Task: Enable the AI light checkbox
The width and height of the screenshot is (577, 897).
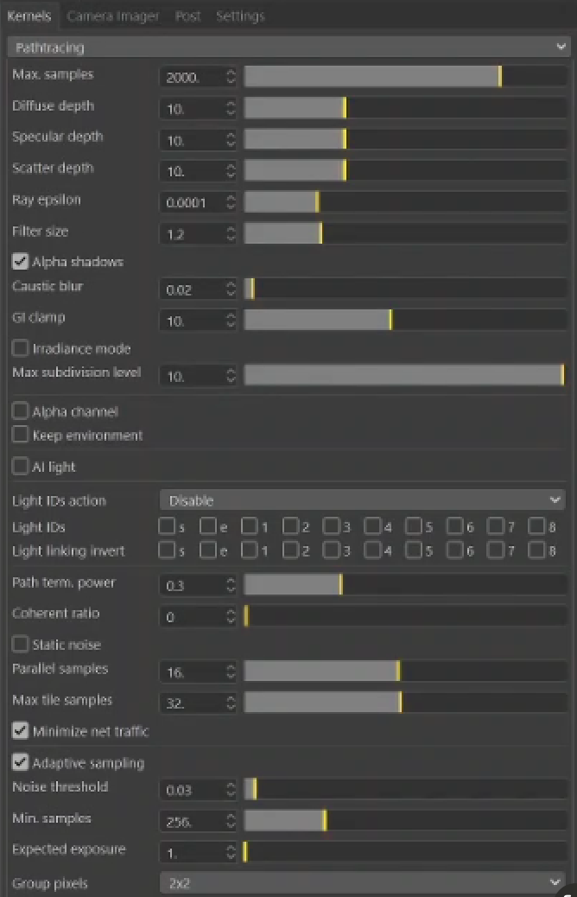Action: 21,467
